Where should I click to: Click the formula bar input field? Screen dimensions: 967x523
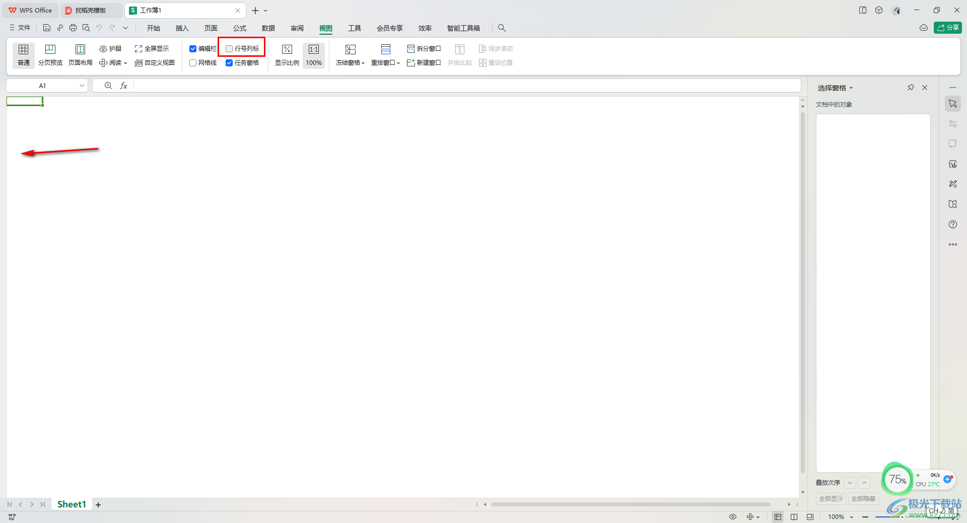point(467,86)
